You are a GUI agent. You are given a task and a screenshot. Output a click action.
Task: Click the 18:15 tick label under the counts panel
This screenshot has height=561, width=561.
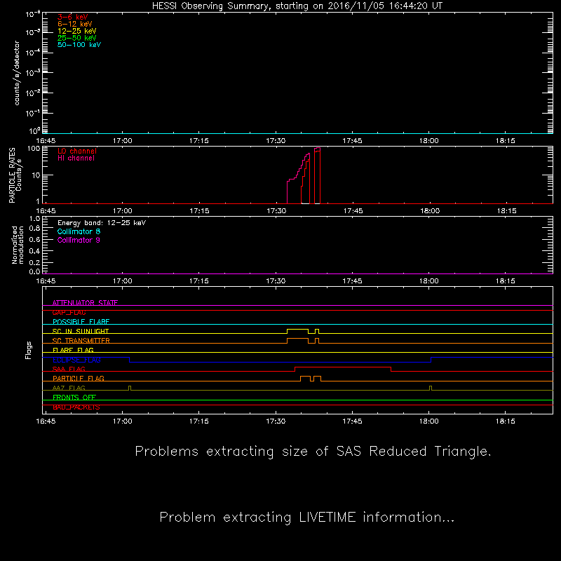coord(505,141)
